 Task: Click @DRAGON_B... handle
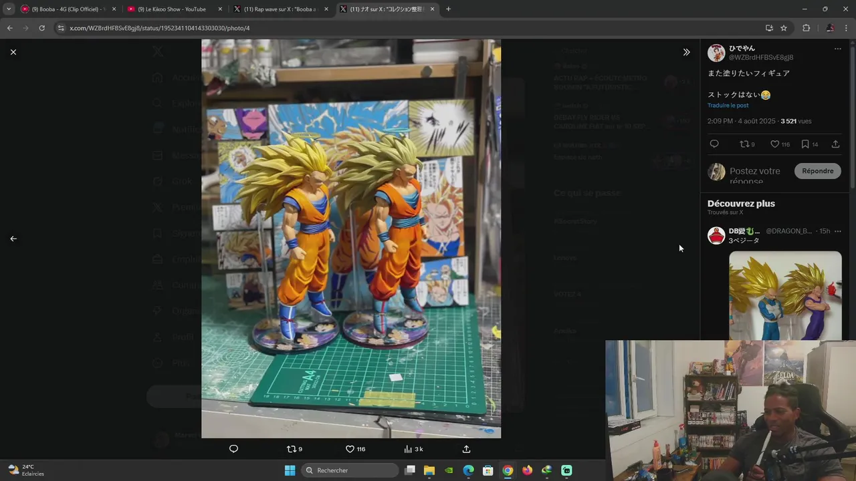788,231
